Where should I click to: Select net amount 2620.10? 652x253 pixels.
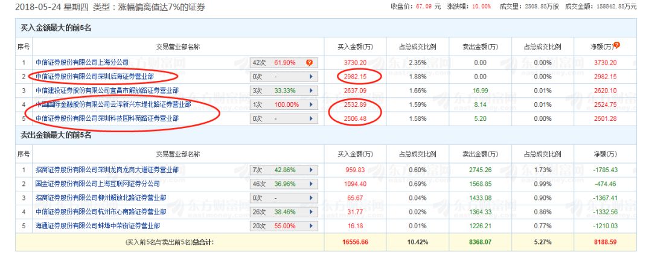click(x=605, y=91)
